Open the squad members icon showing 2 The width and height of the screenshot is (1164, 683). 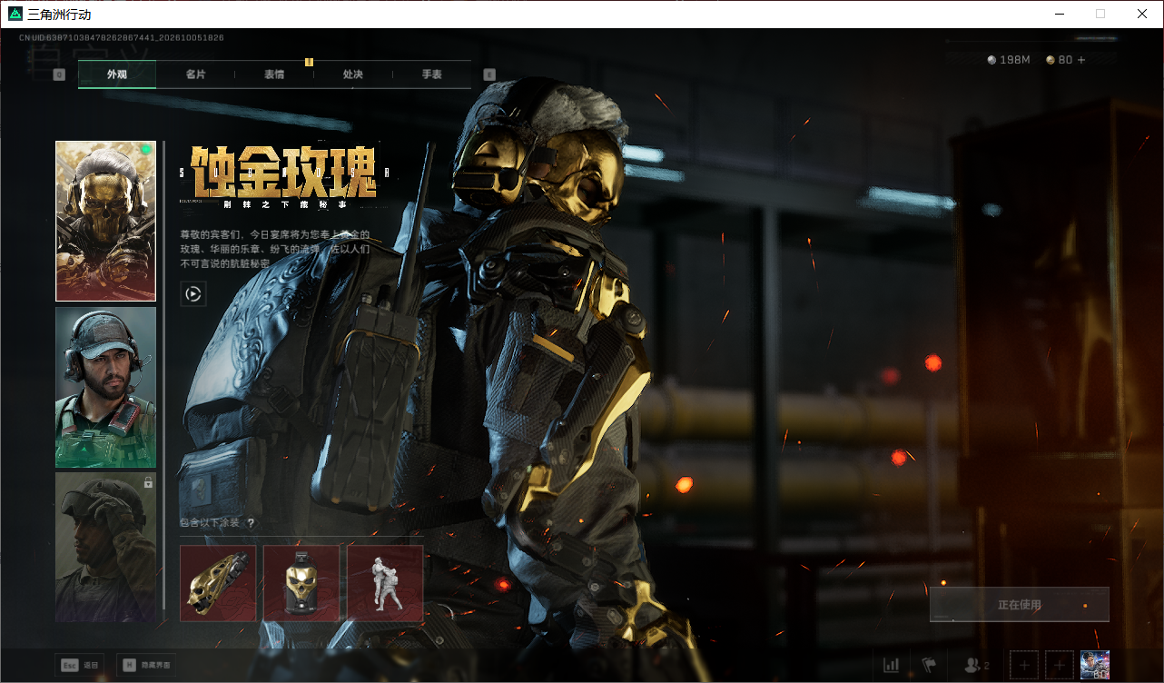click(x=976, y=666)
